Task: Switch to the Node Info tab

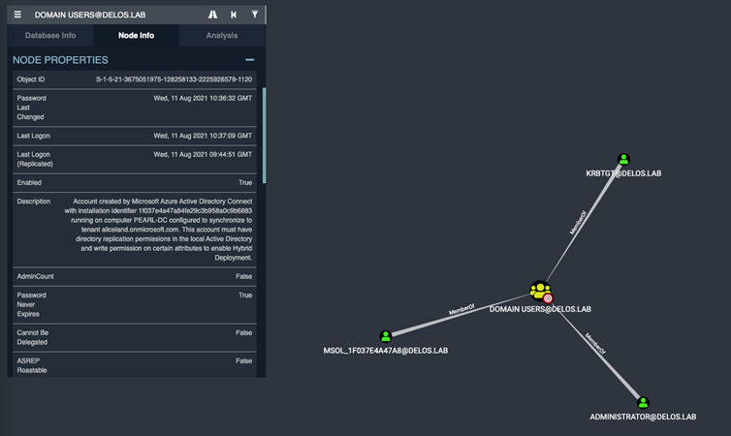Action: tap(136, 36)
